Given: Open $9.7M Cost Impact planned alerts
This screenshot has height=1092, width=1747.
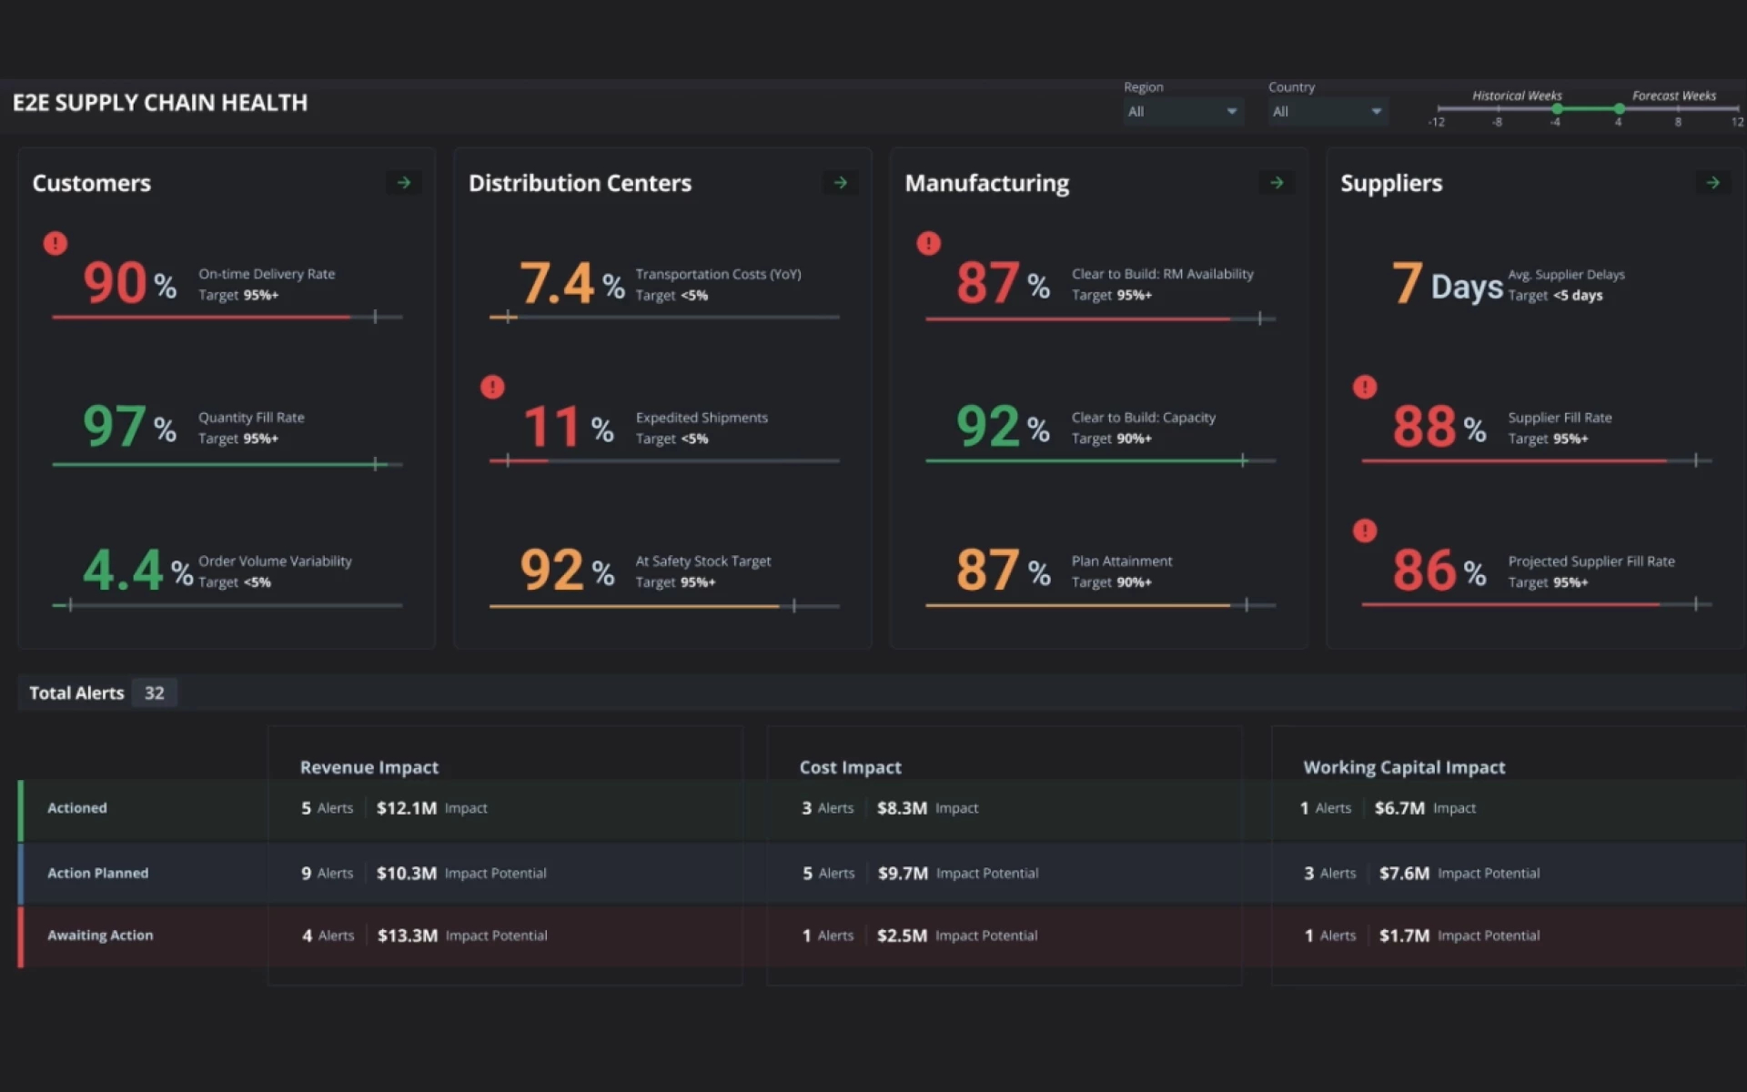Looking at the screenshot, I should tap(903, 873).
